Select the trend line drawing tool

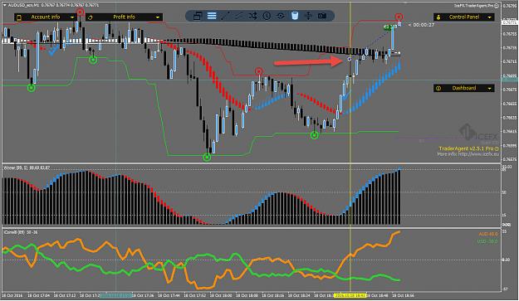[x=225, y=16]
